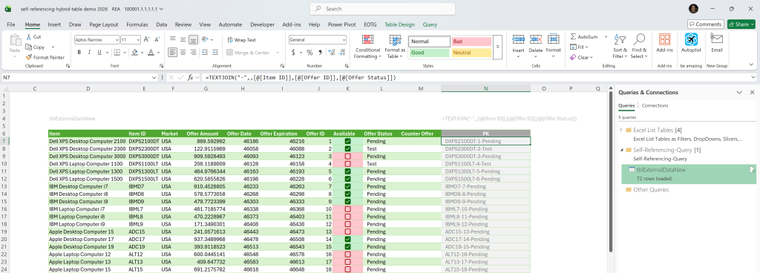Expand the formula bar
The image size is (760, 273).
[x=753, y=77]
